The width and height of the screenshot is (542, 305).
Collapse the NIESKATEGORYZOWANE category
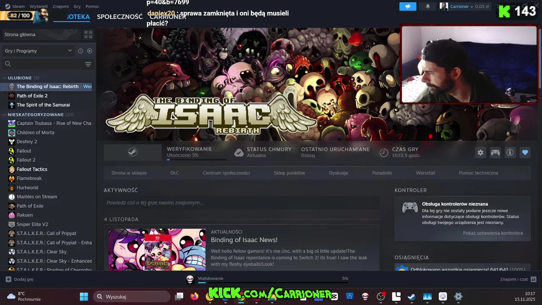point(4,115)
